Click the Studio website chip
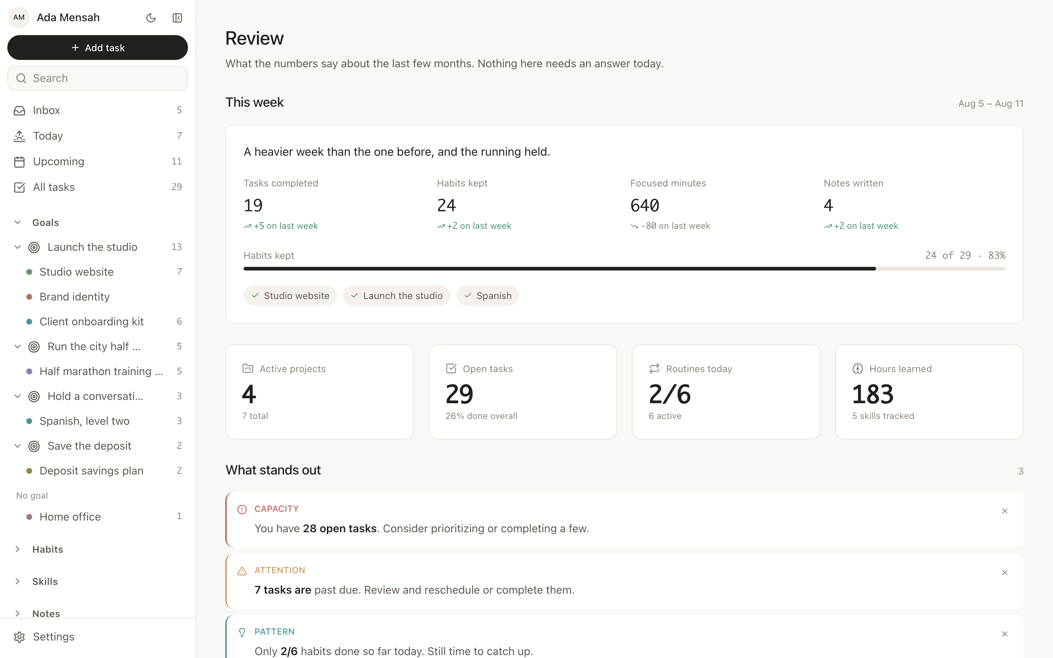Viewport: 1053px width, 658px height. 290,296
